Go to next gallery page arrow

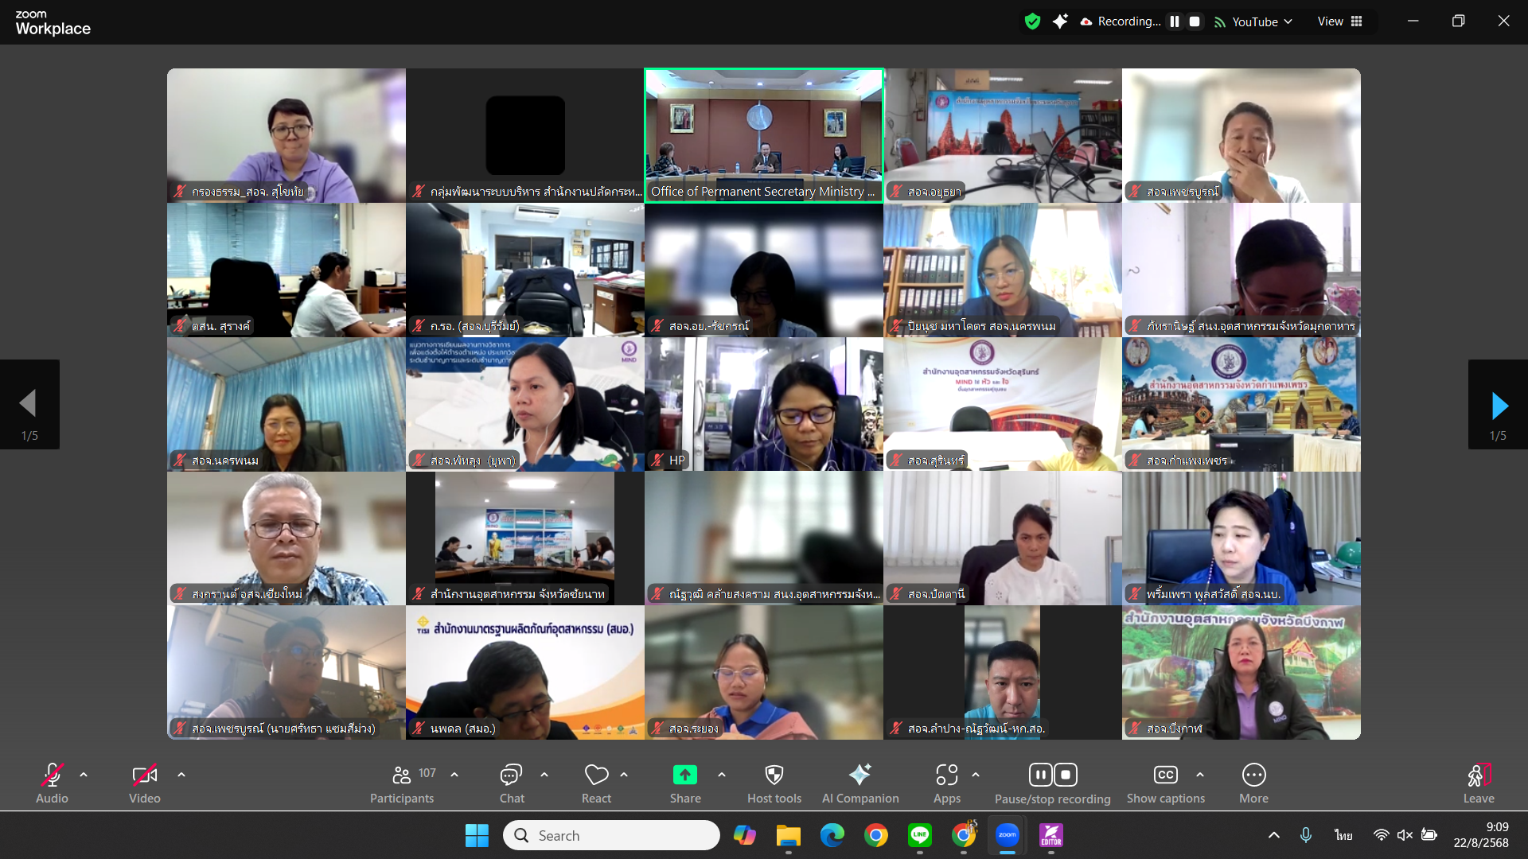click(1499, 406)
